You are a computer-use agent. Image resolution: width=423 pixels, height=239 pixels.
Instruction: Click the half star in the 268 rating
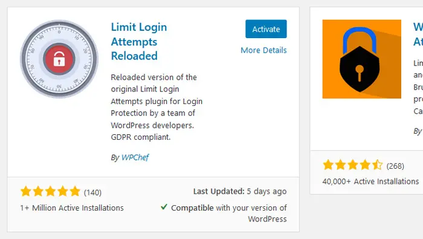pyautogui.click(x=378, y=165)
